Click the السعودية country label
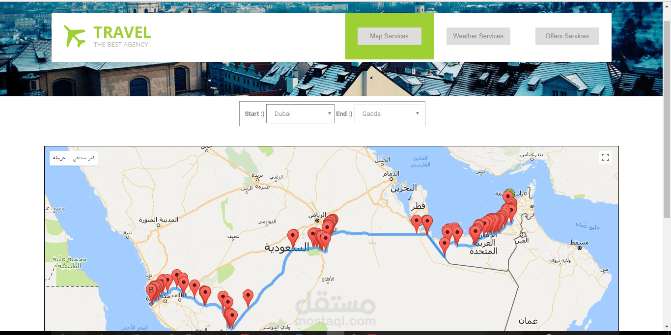Viewport: 671px width, 335px height. [287, 247]
